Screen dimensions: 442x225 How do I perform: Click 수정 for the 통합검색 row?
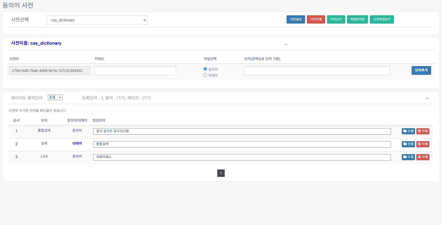point(408,131)
